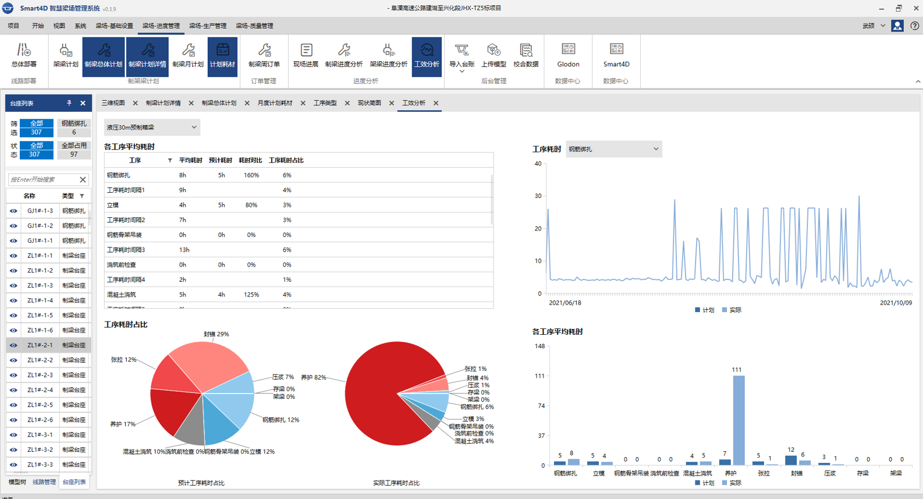Open the Glodon data center icon
This screenshot has height=499, width=923.
(x=568, y=55)
